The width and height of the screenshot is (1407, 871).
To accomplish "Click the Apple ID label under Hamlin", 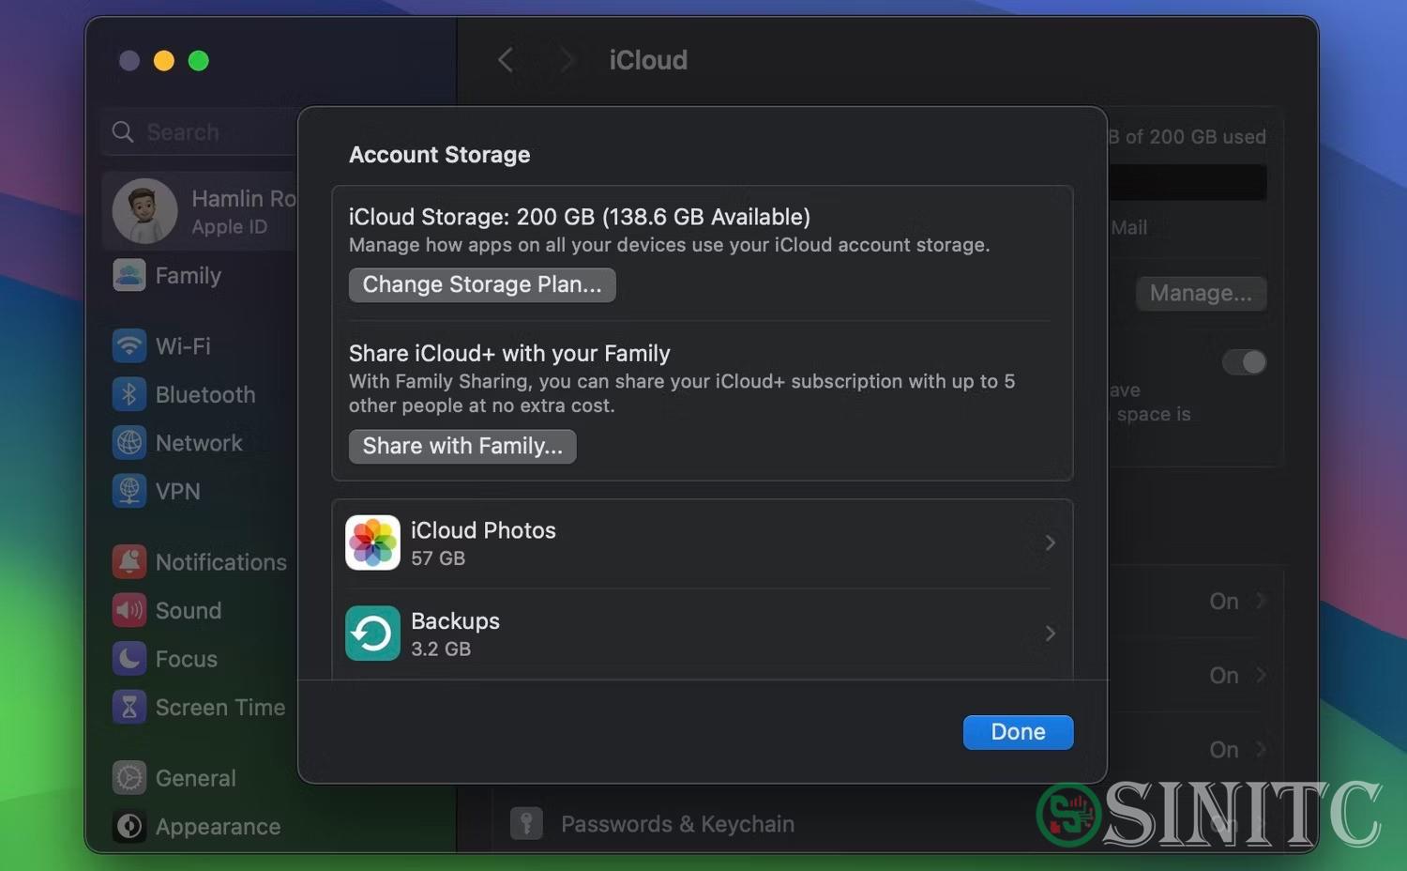I will (x=230, y=227).
